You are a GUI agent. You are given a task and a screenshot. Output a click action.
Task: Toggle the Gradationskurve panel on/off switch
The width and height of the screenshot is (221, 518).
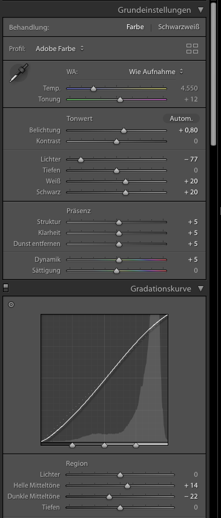[x=5, y=288]
